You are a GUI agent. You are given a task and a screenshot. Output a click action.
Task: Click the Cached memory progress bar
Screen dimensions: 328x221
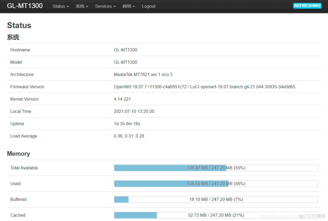(x=216, y=215)
